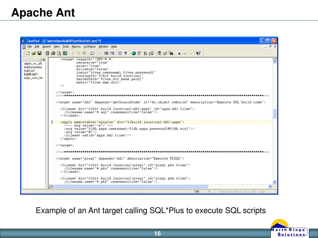This screenshot has width=318, height=238.
Task: Copy the selection using the toolbar icon
Action: coord(79,53)
